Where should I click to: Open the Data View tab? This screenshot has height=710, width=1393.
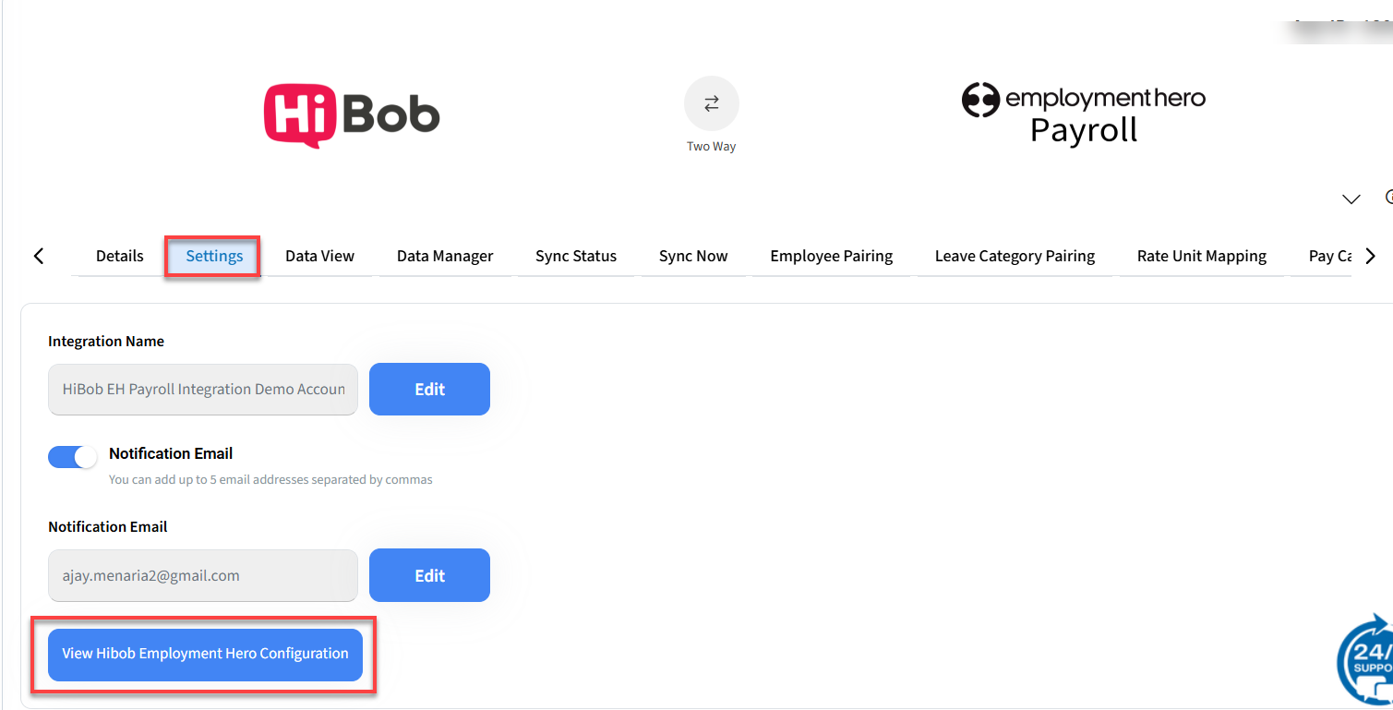[x=319, y=256]
